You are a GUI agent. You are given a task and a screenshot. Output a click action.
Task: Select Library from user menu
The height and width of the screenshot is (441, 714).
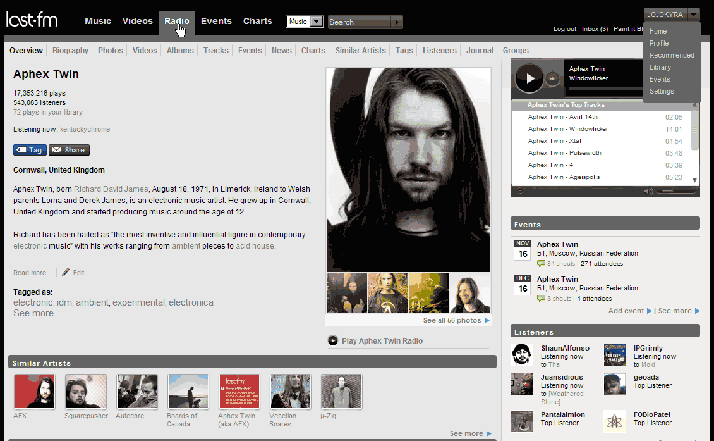(660, 67)
